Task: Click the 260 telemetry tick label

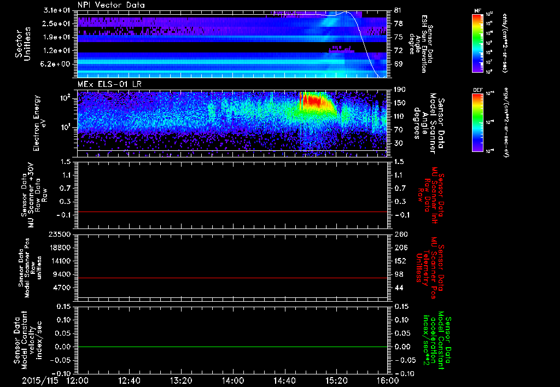Action: coord(400,234)
